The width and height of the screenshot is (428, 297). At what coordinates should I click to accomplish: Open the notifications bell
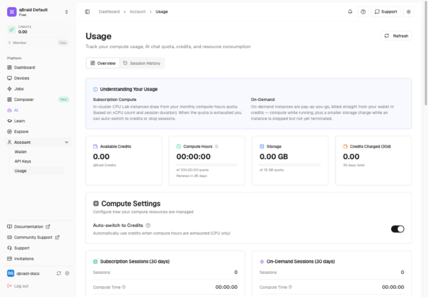[x=350, y=12]
